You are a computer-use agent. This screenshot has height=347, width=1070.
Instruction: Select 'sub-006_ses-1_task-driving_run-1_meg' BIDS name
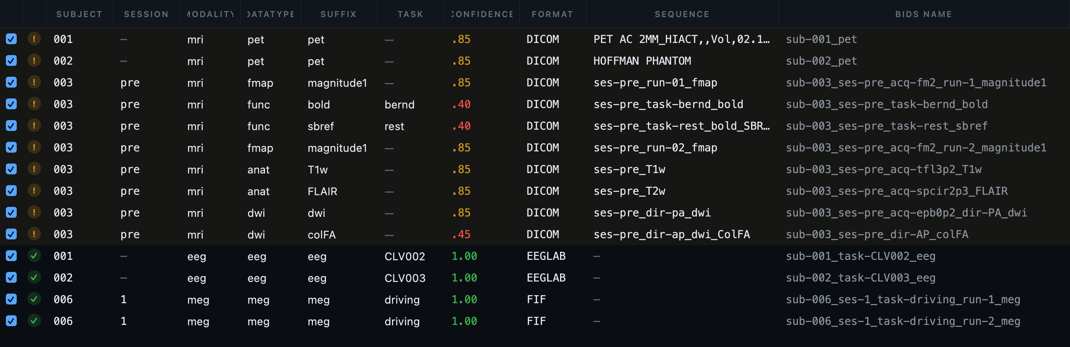tap(903, 299)
